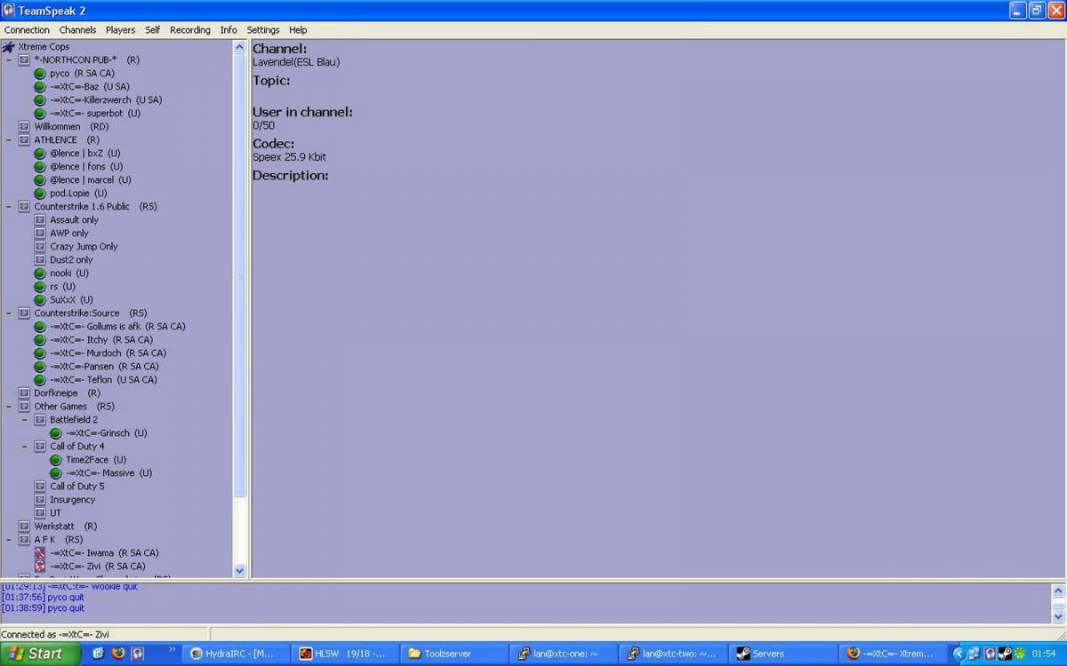Click the status light beside -=XtC=- Murdoch

[40, 353]
